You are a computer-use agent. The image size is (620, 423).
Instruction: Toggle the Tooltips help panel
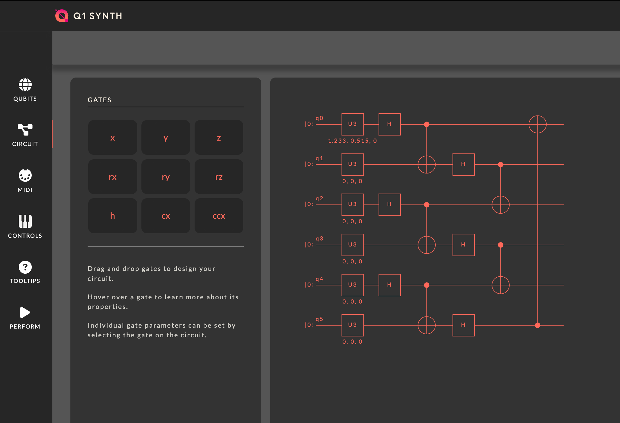[x=25, y=272]
